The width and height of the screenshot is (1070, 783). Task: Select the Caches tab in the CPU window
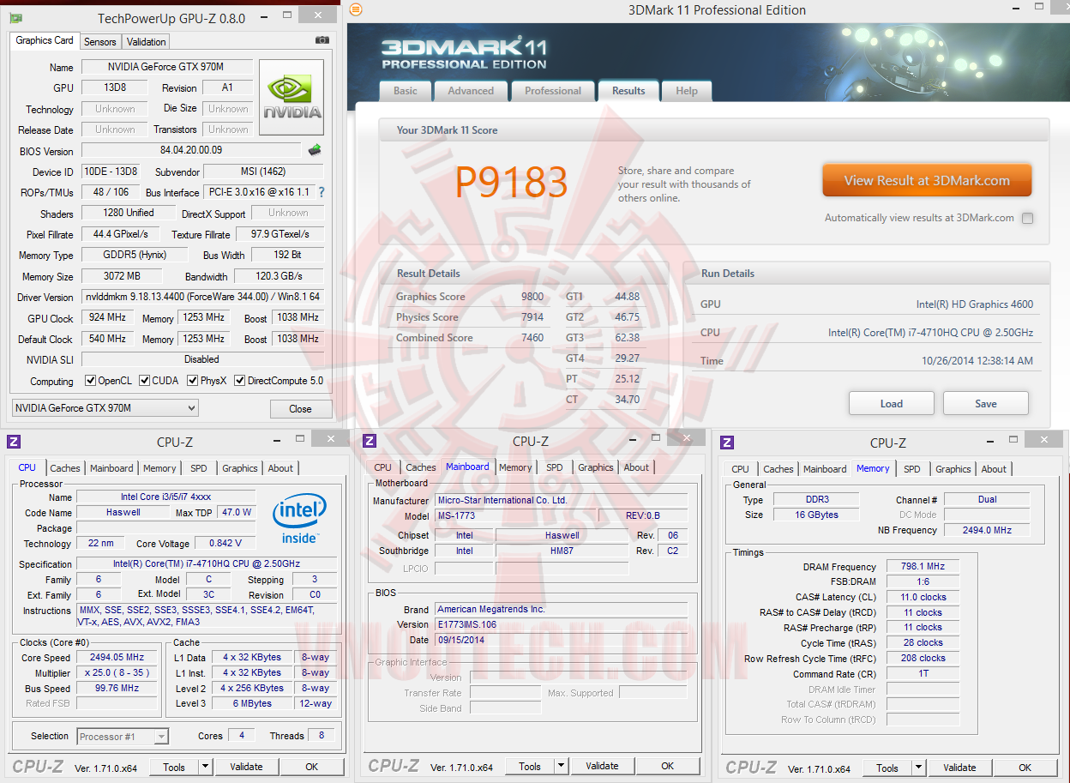(x=65, y=468)
